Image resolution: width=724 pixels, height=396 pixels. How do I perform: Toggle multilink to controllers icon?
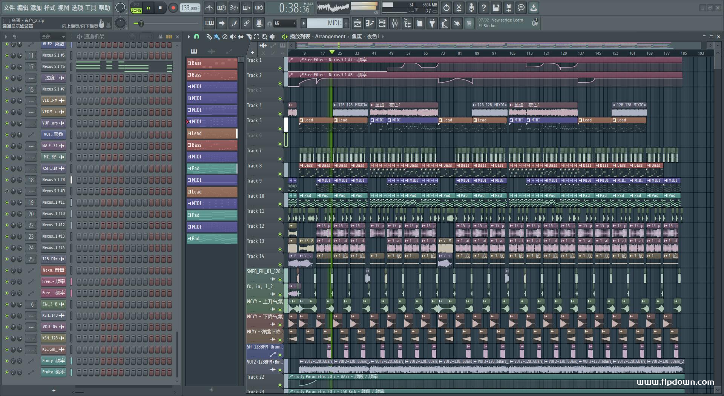(x=246, y=23)
